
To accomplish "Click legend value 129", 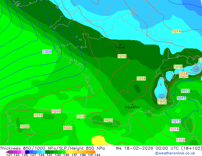I will click(x=41, y=155).
